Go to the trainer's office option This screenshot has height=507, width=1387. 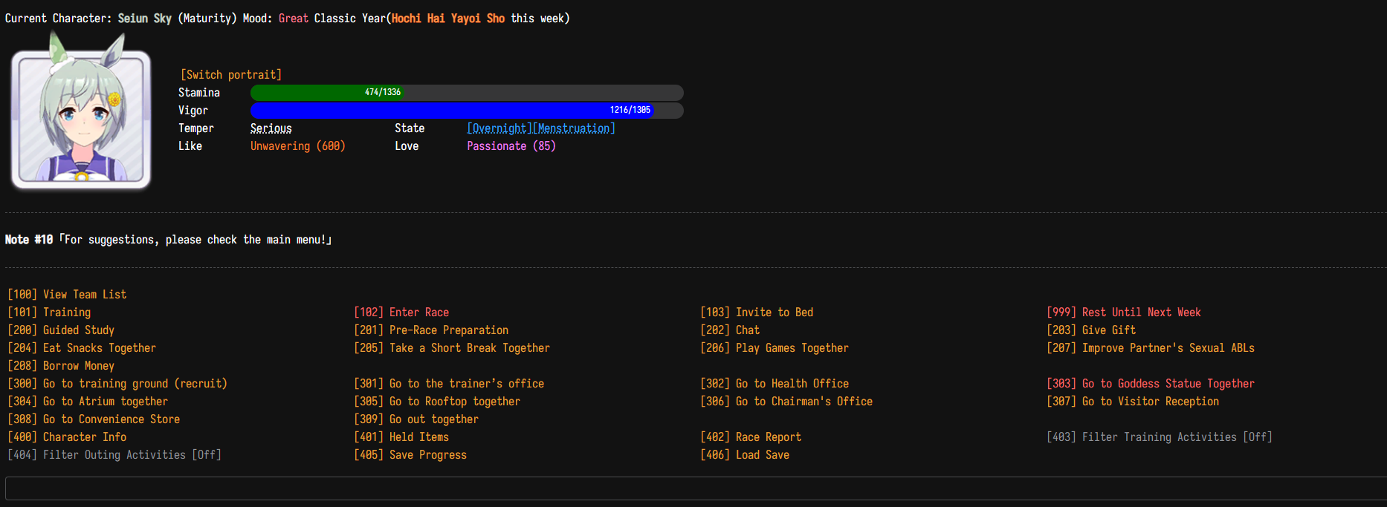(449, 384)
